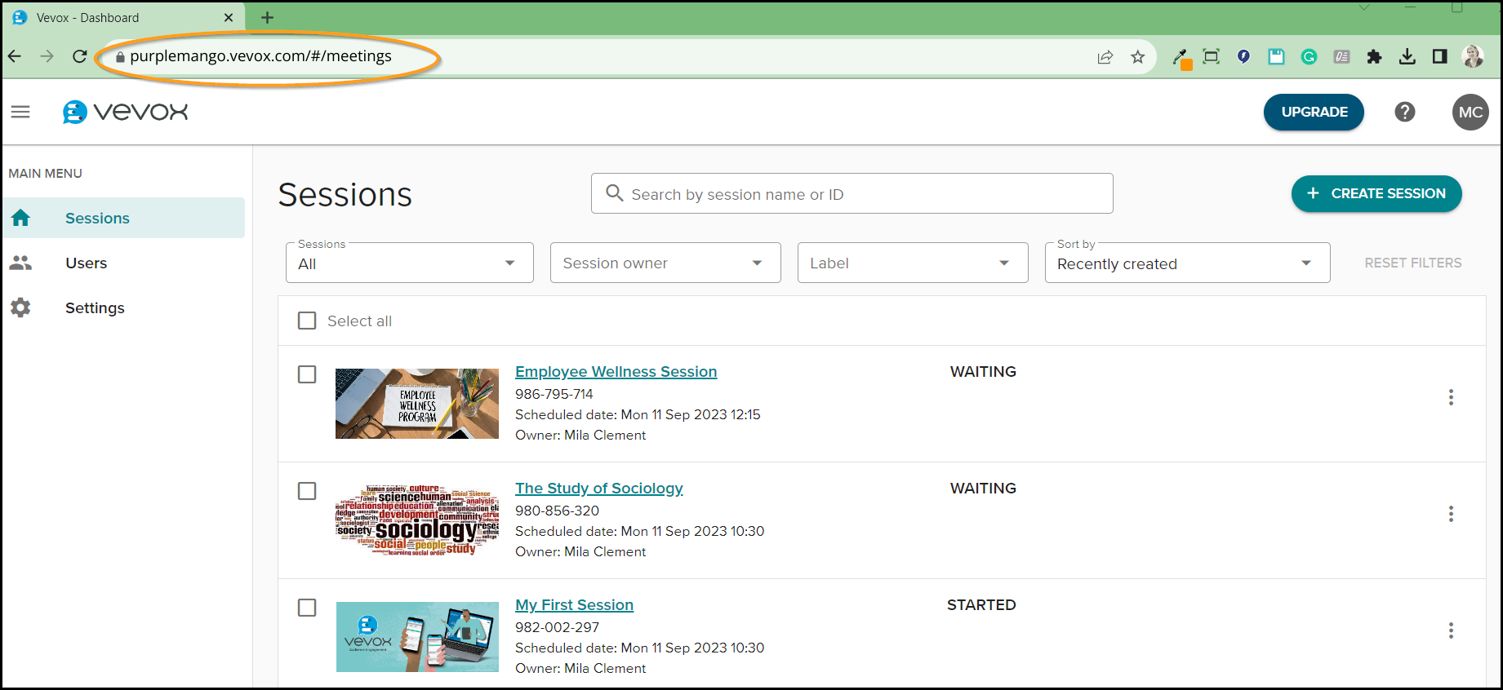Screen dimensions: 1503x690
Task: Click the My First Session Vevox thumbnail
Action: click(x=417, y=637)
